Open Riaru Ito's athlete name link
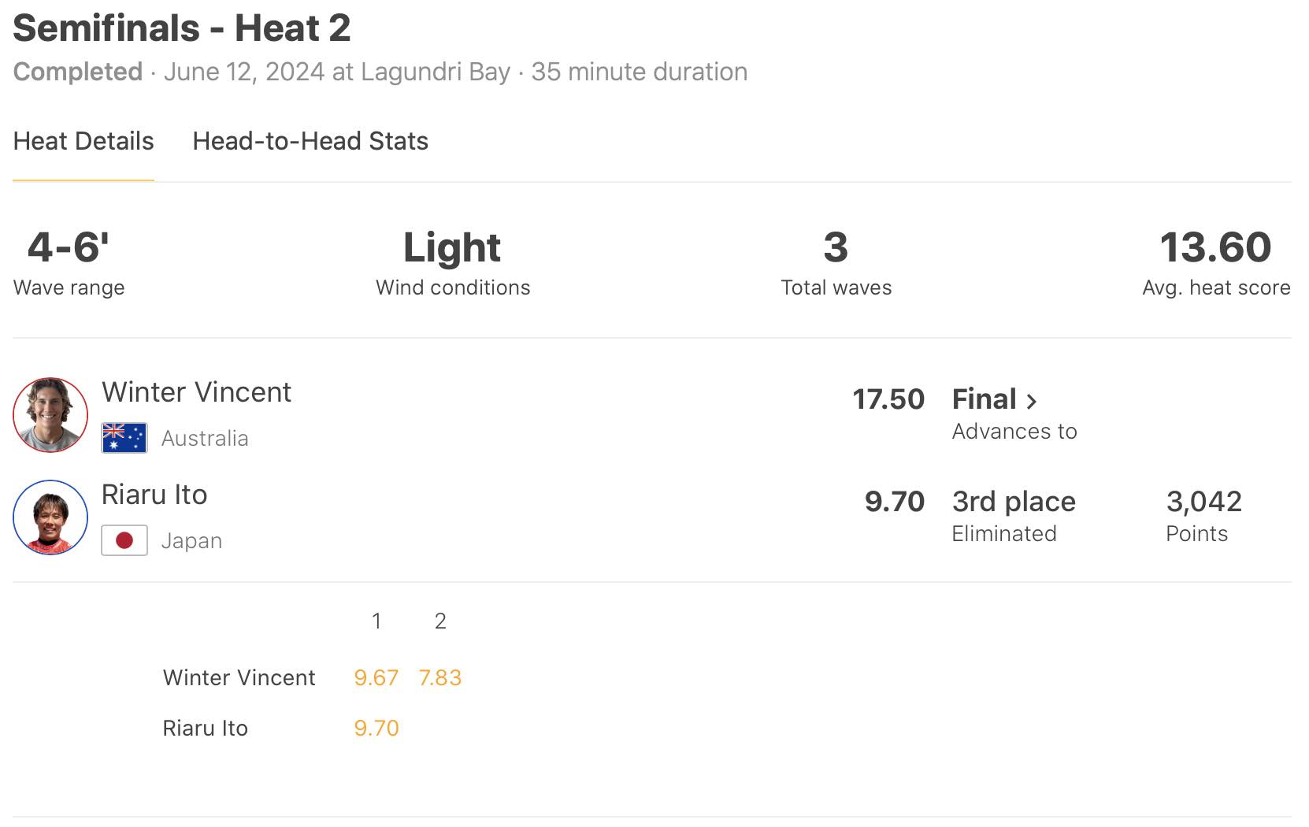 pos(154,495)
